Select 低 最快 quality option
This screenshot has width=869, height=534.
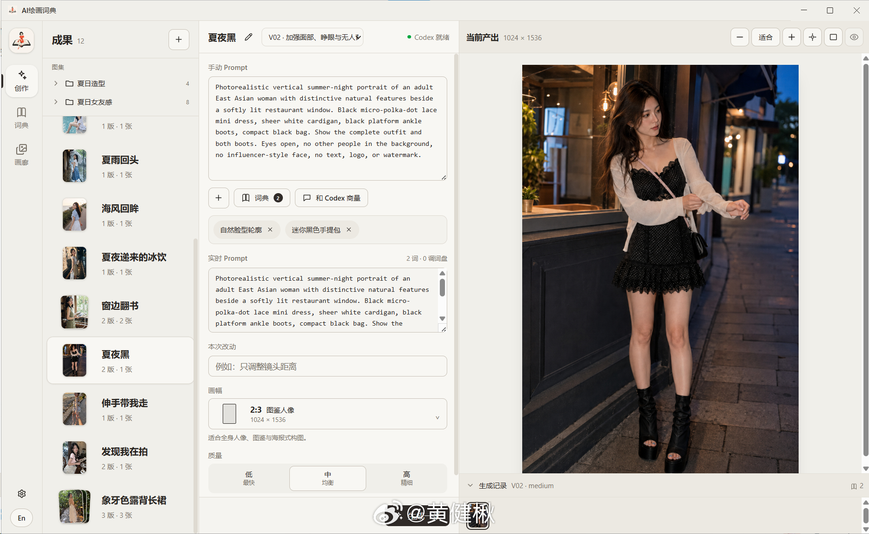249,478
